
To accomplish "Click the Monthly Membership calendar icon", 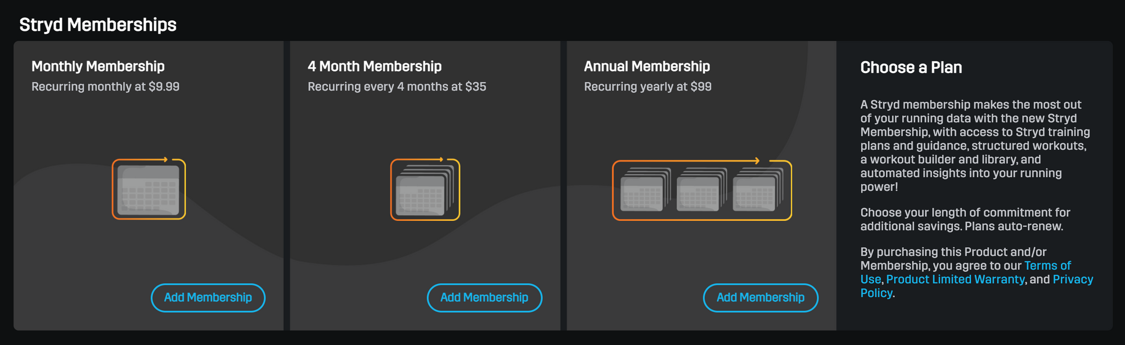I will point(148,190).
